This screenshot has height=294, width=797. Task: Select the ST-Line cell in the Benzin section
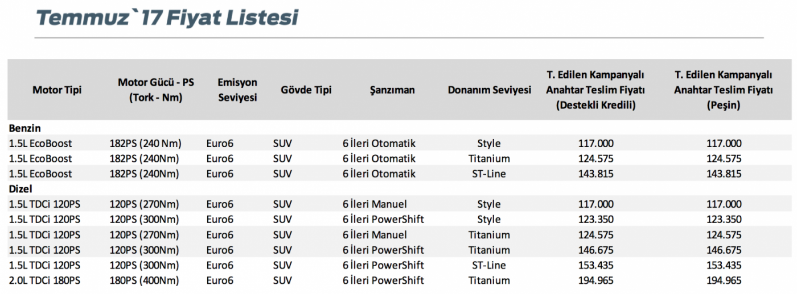point(489,174)
